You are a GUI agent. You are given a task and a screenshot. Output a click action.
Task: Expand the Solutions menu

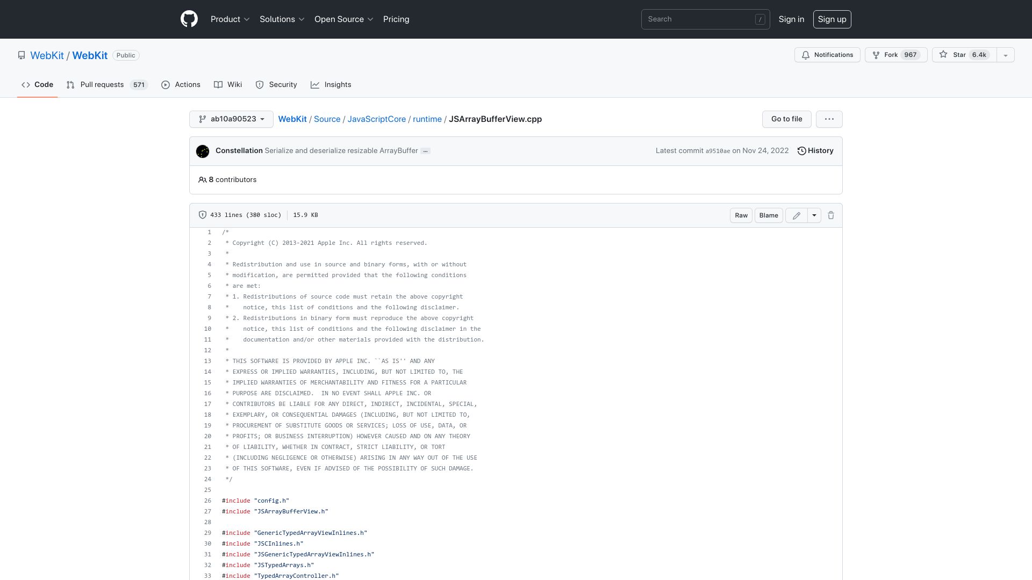282,19
